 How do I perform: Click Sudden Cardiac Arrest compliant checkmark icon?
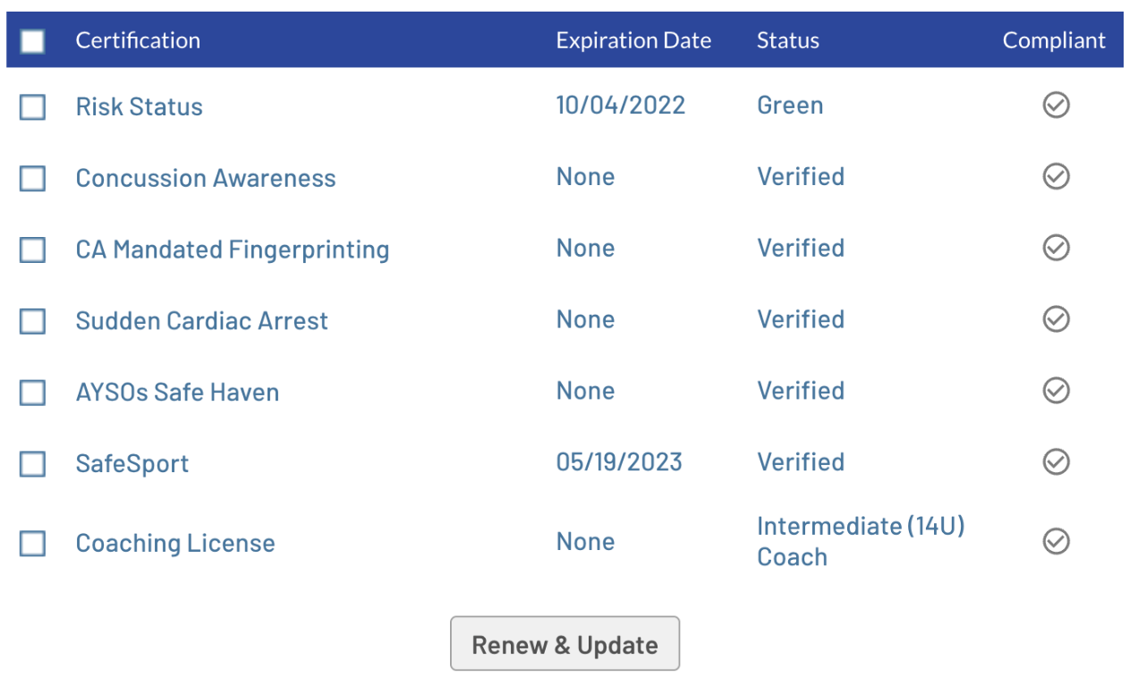(1056, 319)
